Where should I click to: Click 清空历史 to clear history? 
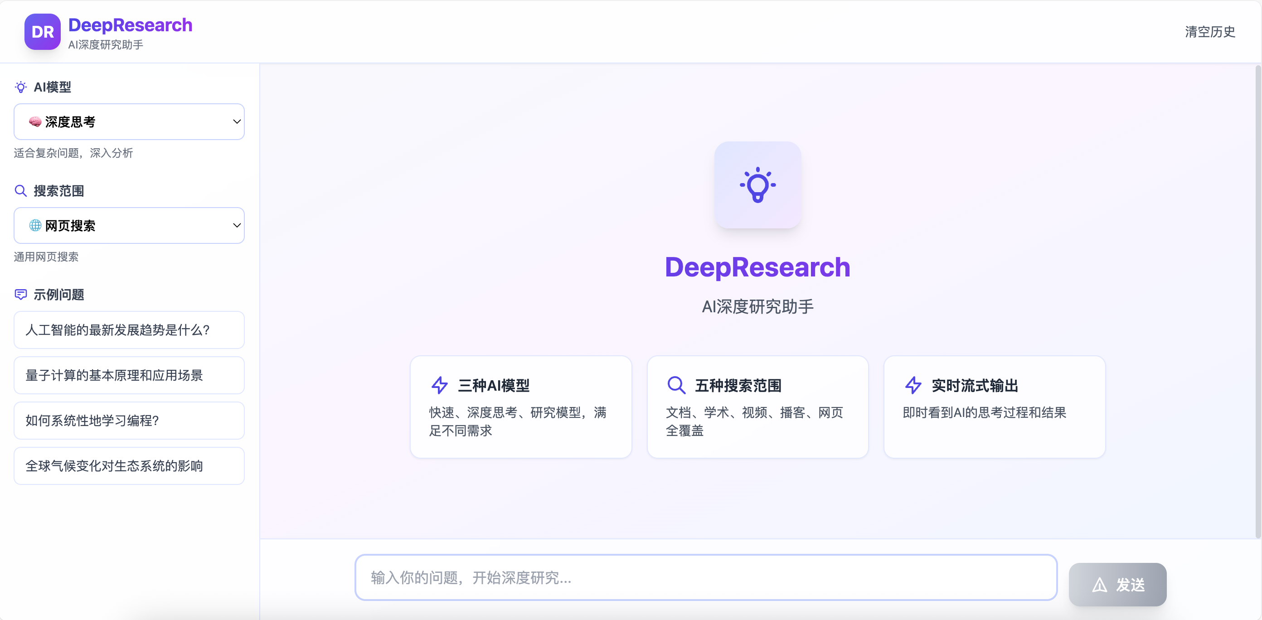pos(1209,32)
